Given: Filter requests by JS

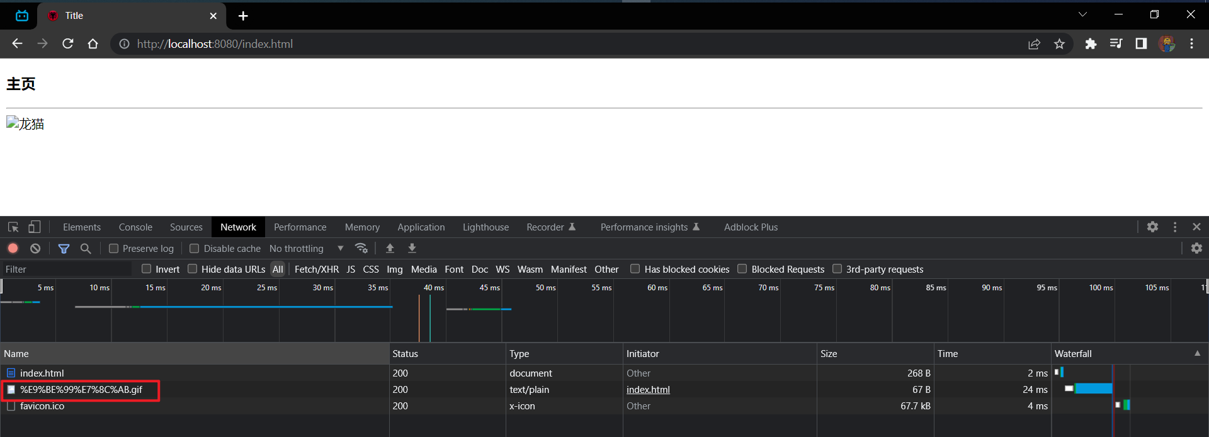Looking at the screenshot, I should click(x=351, y=270).
